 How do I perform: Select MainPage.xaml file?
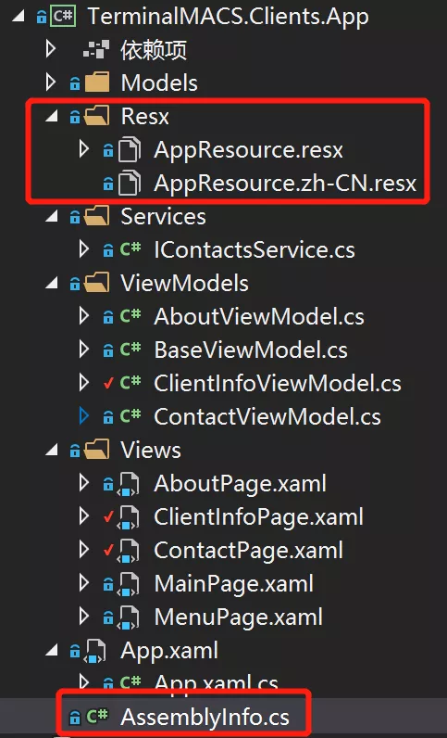pyautogui.click(x=233, y=583)
